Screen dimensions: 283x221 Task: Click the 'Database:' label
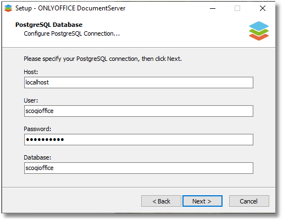point(37,157)
